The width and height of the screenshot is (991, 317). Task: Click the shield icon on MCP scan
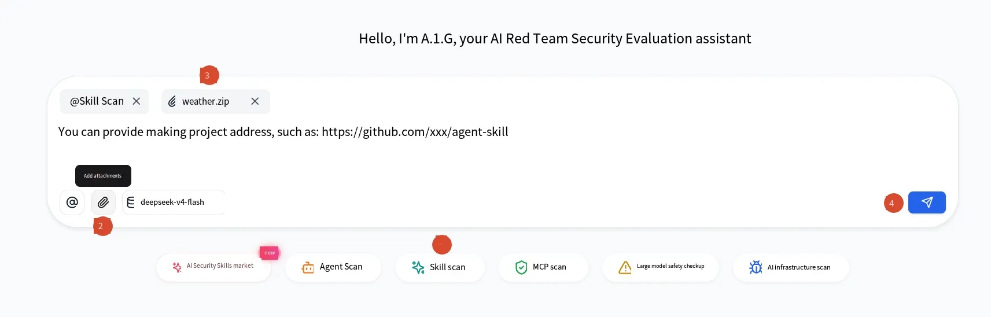click(x=521, y=267)
